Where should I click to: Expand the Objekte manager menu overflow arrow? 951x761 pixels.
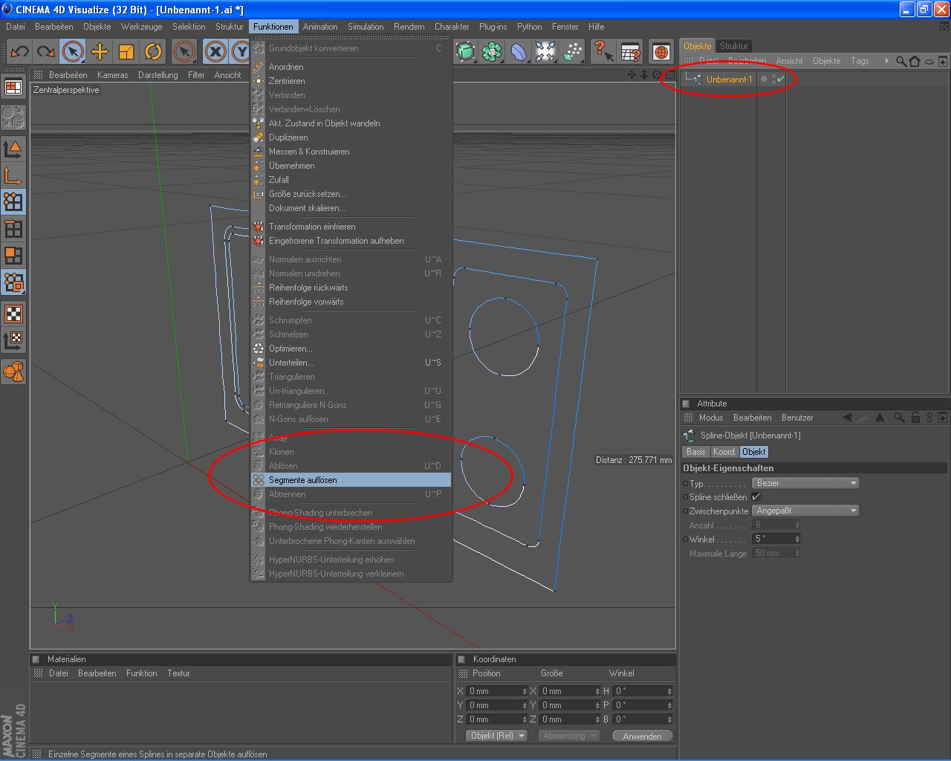pyautogui.click(x=886, y=61)
